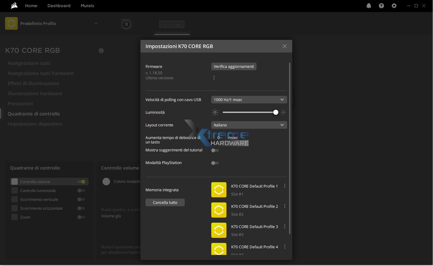Click the K70 keyboard device icon

[x=172, y=24]
